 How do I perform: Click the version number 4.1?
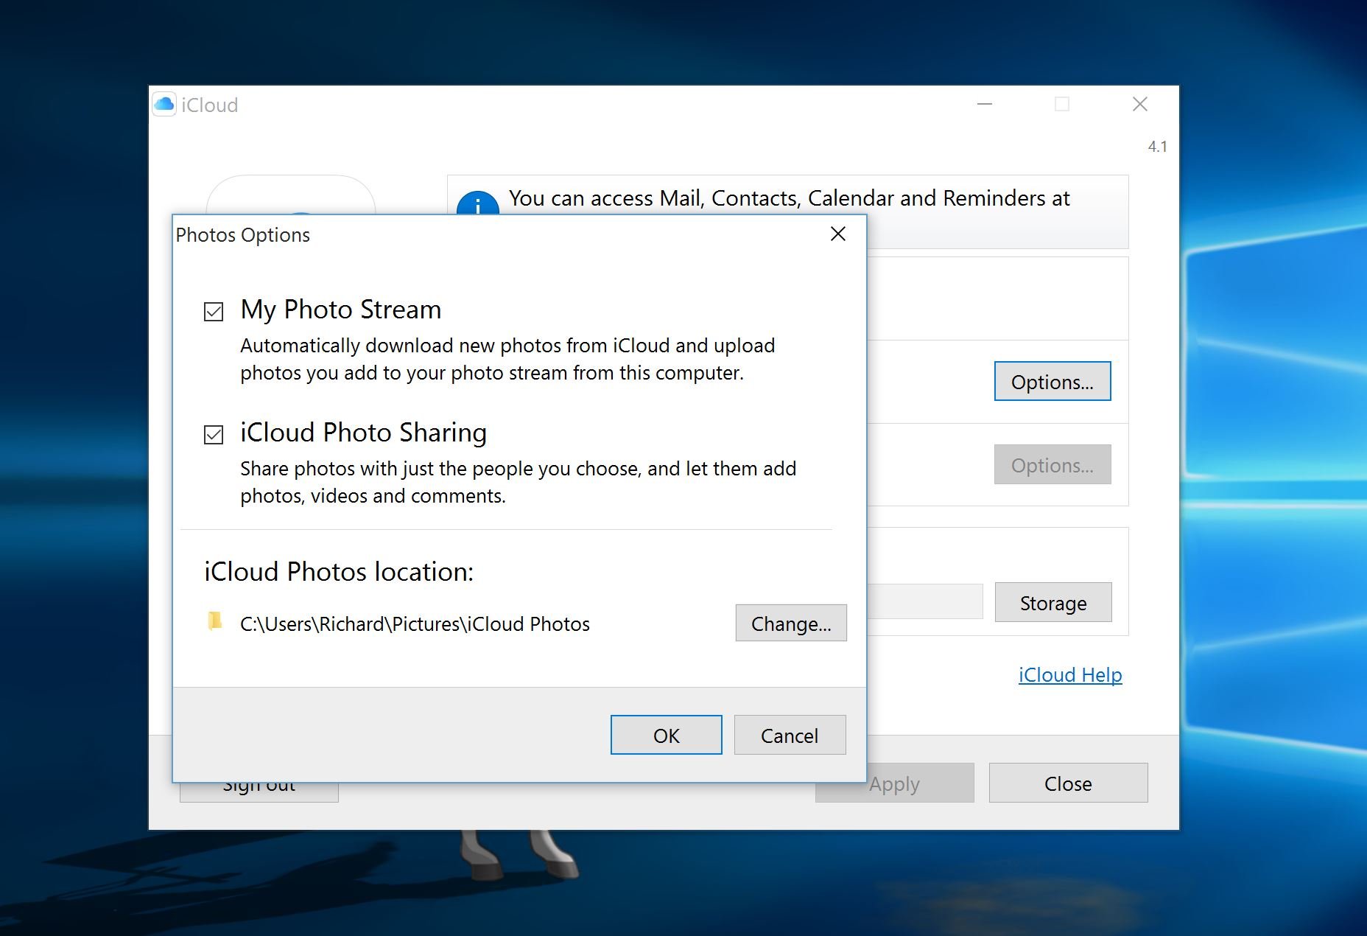tap(1157, 147)
